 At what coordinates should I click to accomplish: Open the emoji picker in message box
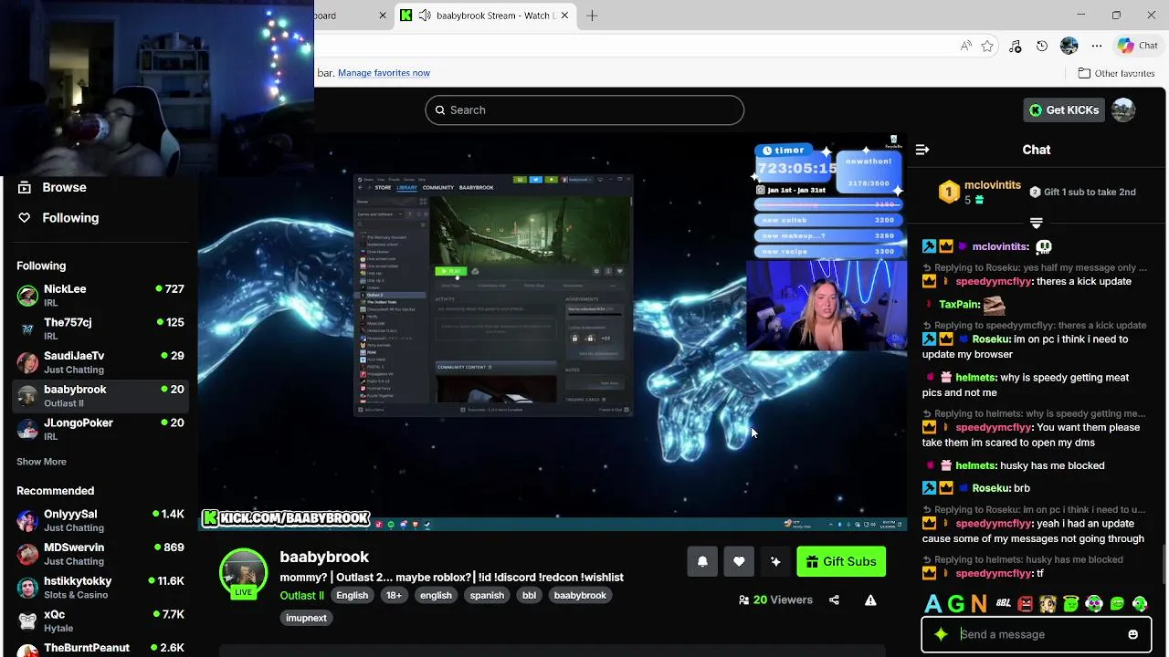click(x=1132, y=634)
